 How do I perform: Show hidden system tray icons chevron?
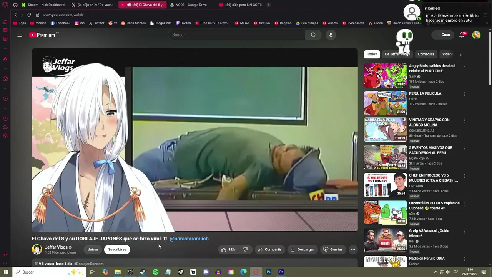point(436,272)
